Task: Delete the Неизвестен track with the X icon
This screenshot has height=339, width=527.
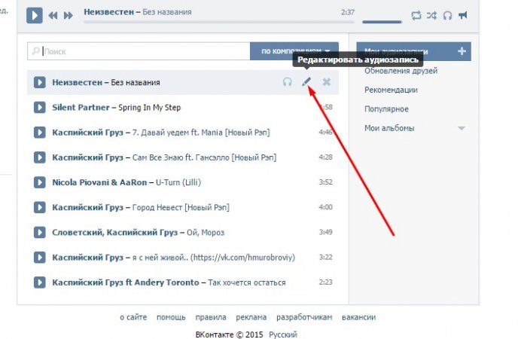Action: [x=327, y=82]
